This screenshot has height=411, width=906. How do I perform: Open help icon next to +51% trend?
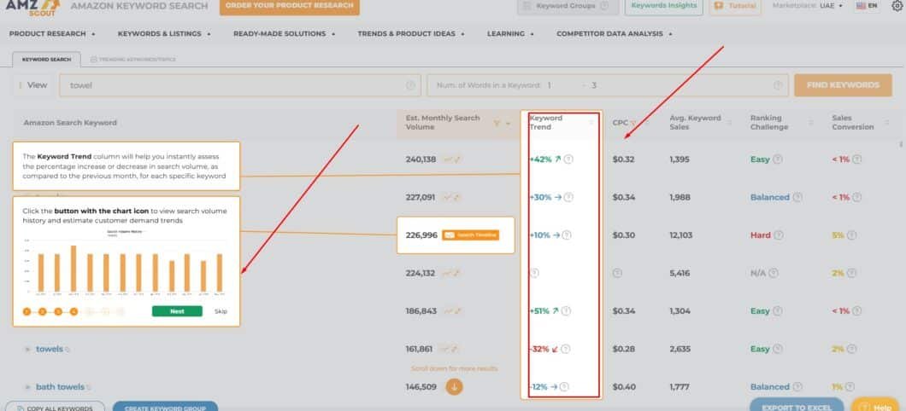tap(566, 310)
